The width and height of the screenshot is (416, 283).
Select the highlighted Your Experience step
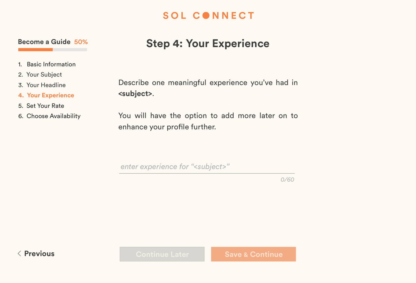tap(50, 95)
